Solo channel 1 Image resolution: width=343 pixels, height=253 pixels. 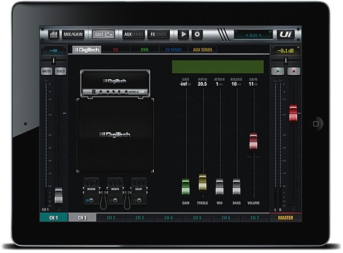point(61,71)
